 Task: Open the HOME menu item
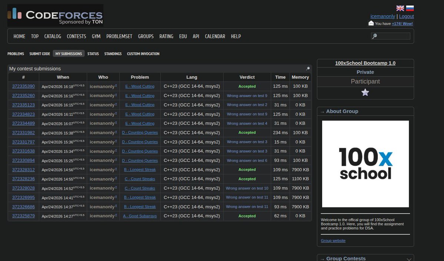(19, 36)
